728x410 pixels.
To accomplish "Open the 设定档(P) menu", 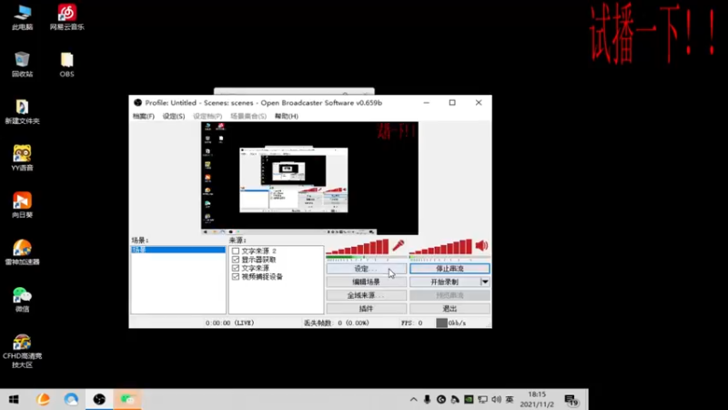I will point(207,117).
